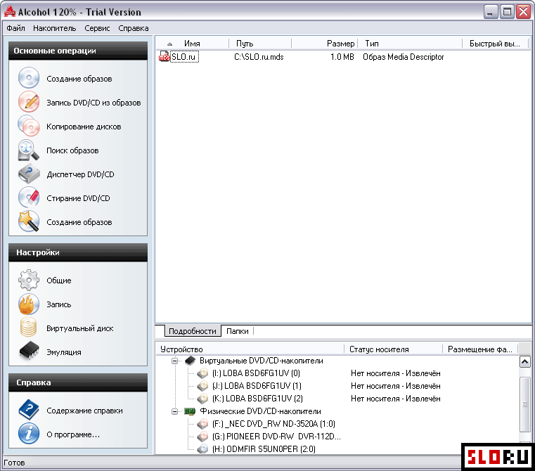Select the (H:) ODMFIR S5UN0PER (2:0) row text
This screenshot has height=471, width=535.
[x=264, y=449]
